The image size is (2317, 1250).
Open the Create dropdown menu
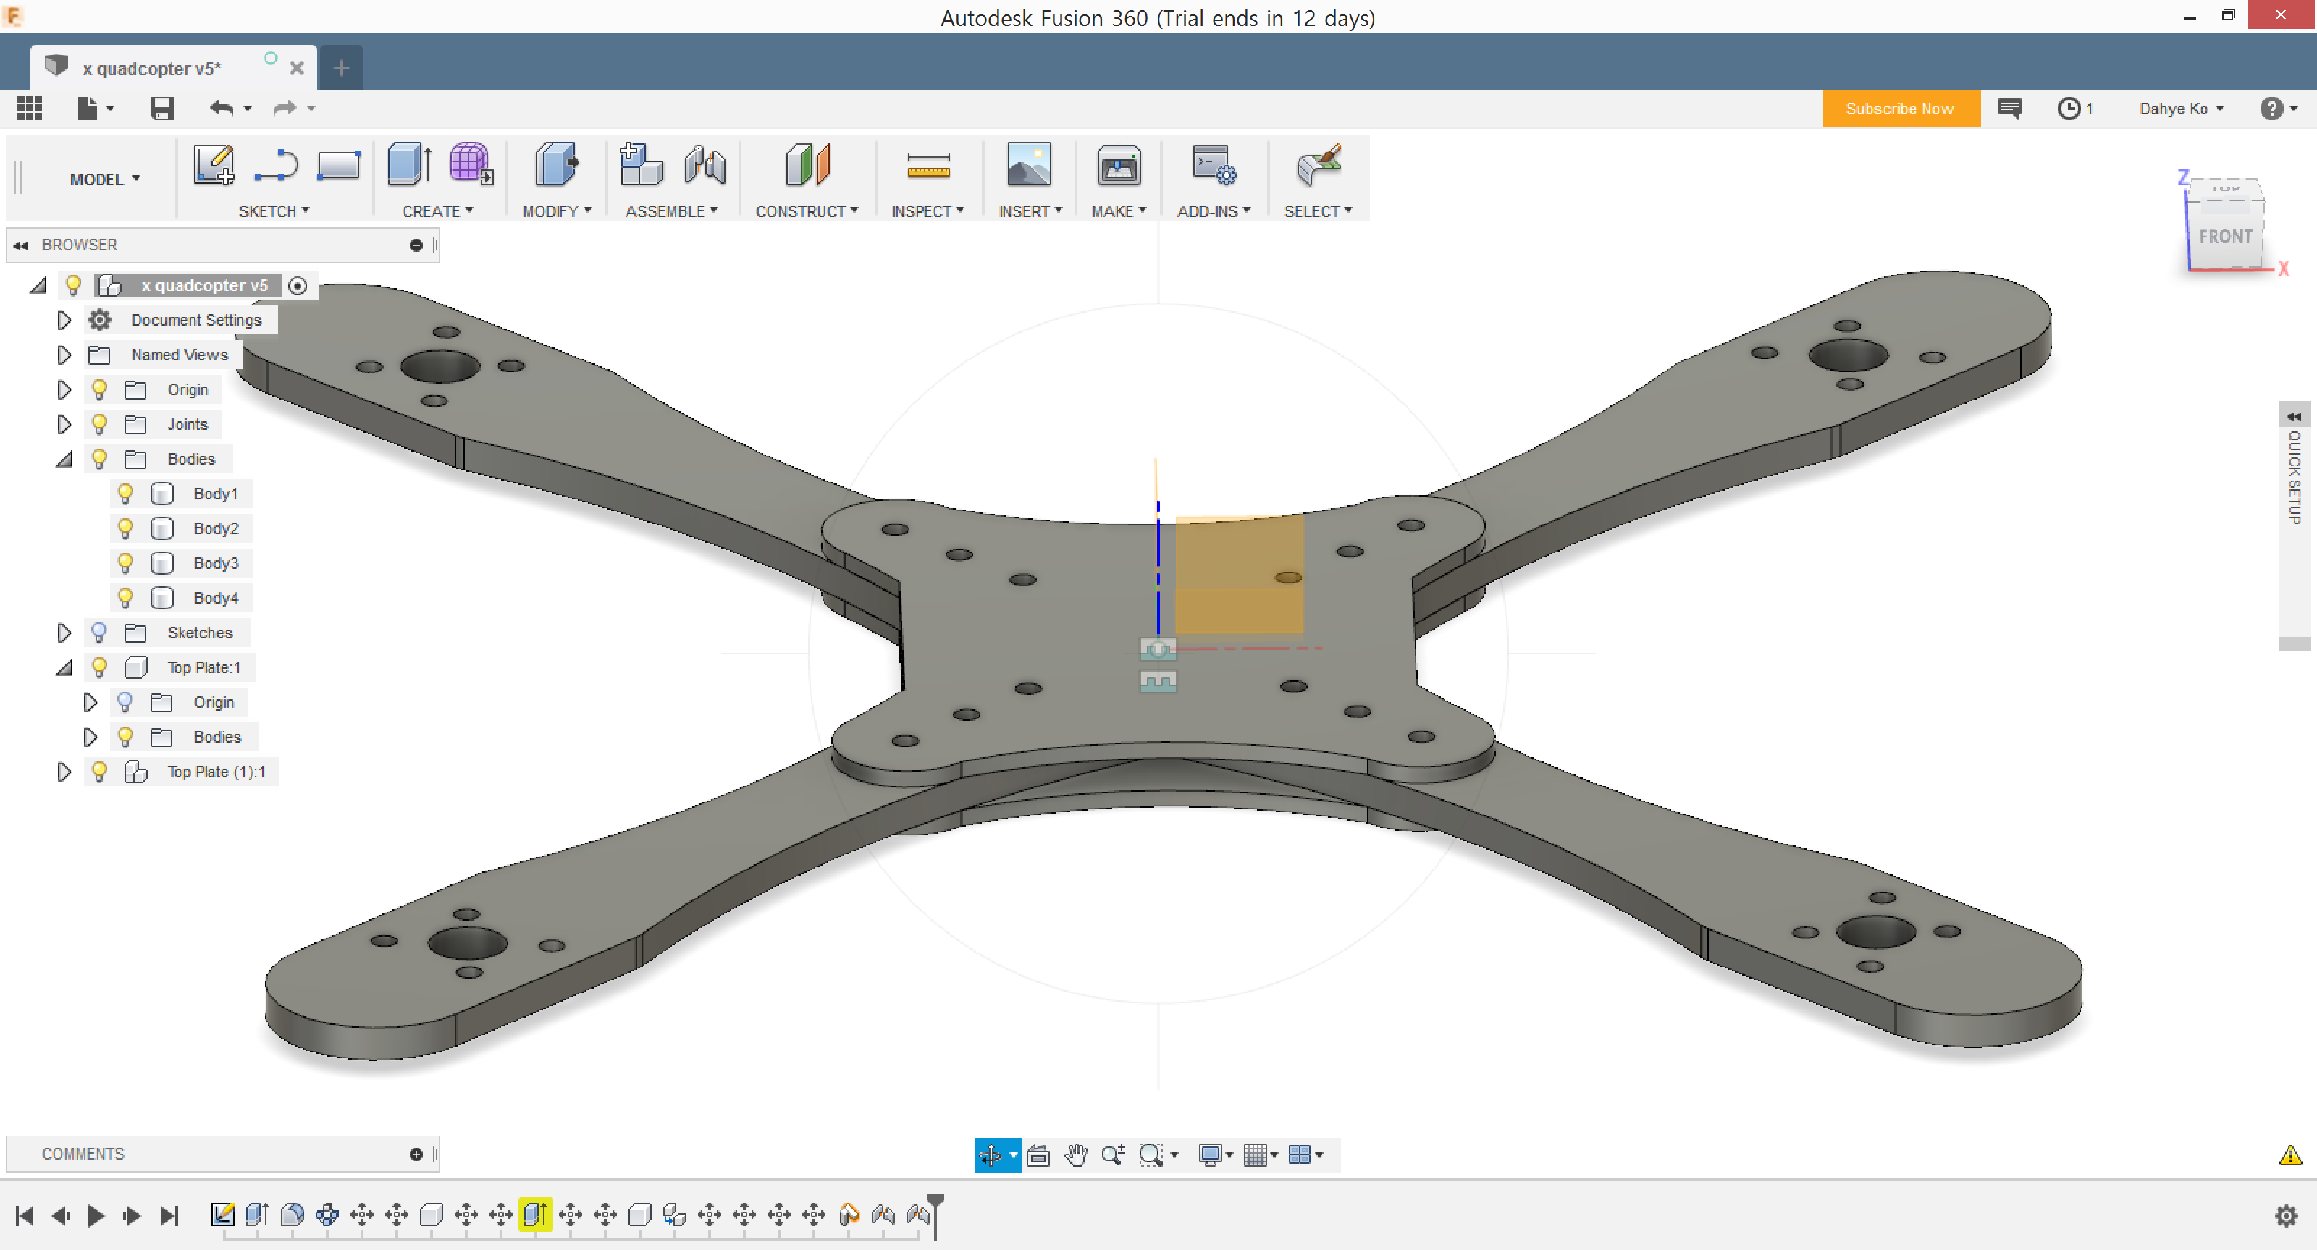[437, 211]
